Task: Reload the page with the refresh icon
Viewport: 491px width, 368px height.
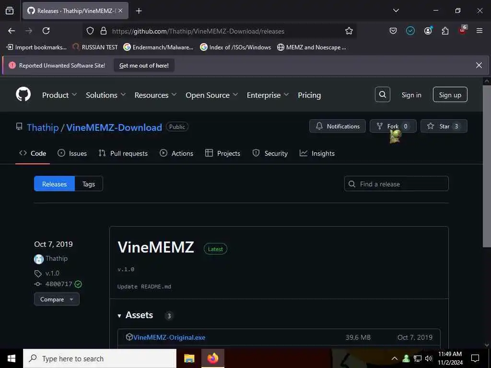Action: click(46, 31)
